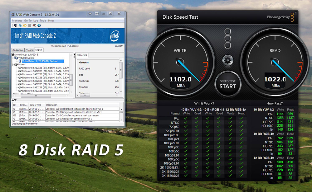Click the gray database toolbar icon

[30, 26]
